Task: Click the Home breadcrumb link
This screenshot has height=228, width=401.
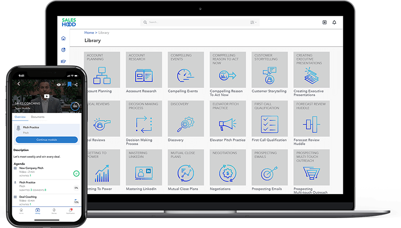Action: [89, 33]
